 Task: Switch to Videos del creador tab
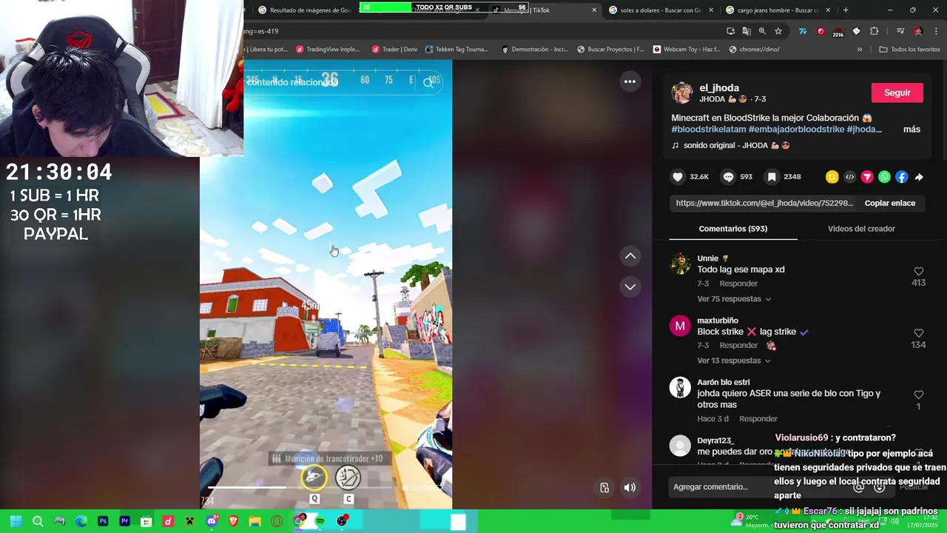[861, 229]
